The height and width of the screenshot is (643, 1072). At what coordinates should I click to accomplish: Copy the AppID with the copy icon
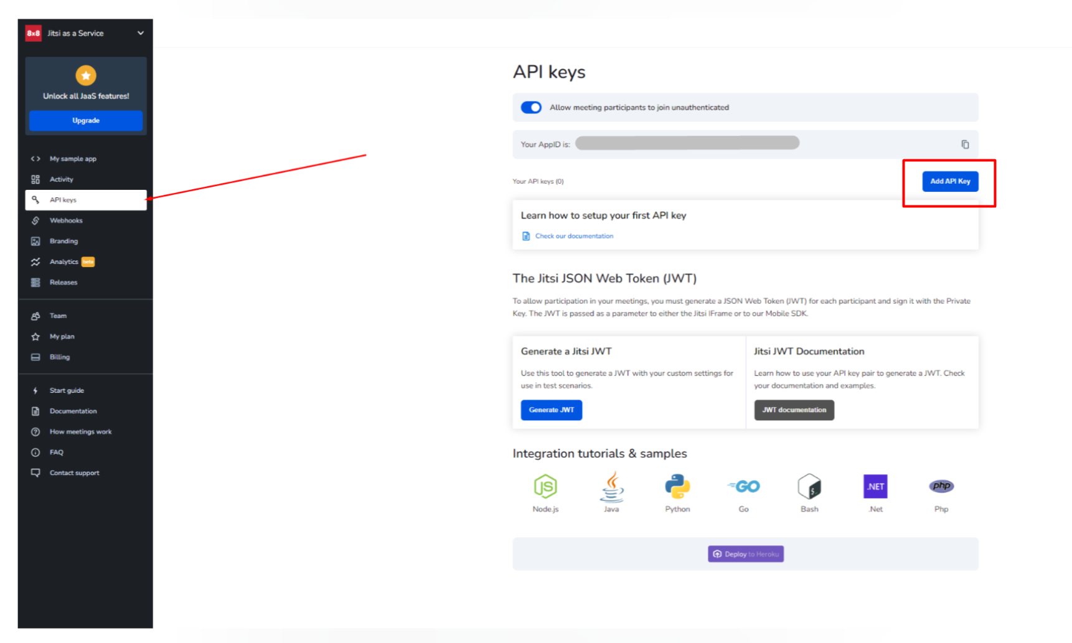coord(965,144)
